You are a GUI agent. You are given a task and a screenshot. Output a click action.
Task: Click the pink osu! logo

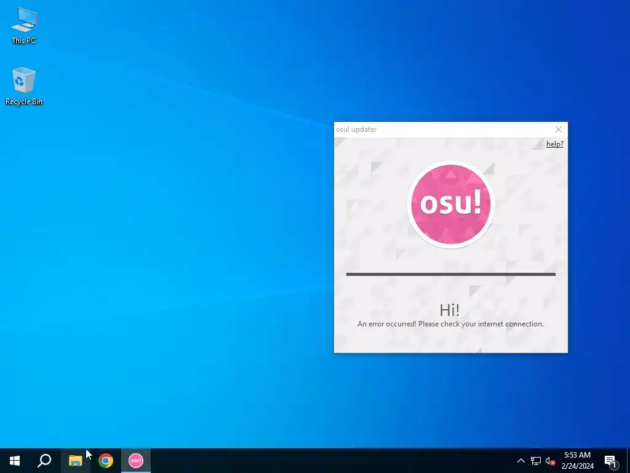pyautogui.click(x=451, y=204)
